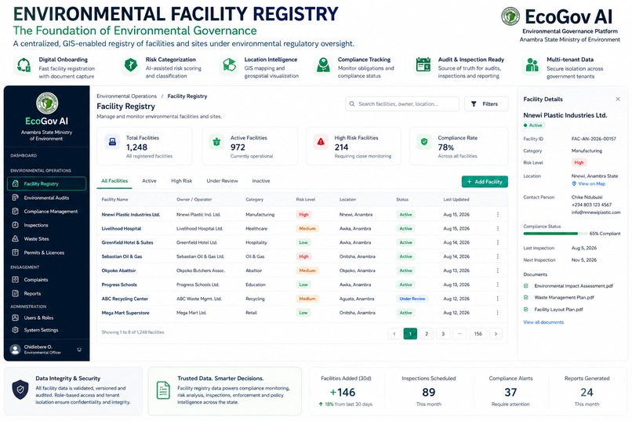Click the Chidiebere O. user avatar
The width and height of the screenshot is (632, 421).
click(16, 350)
